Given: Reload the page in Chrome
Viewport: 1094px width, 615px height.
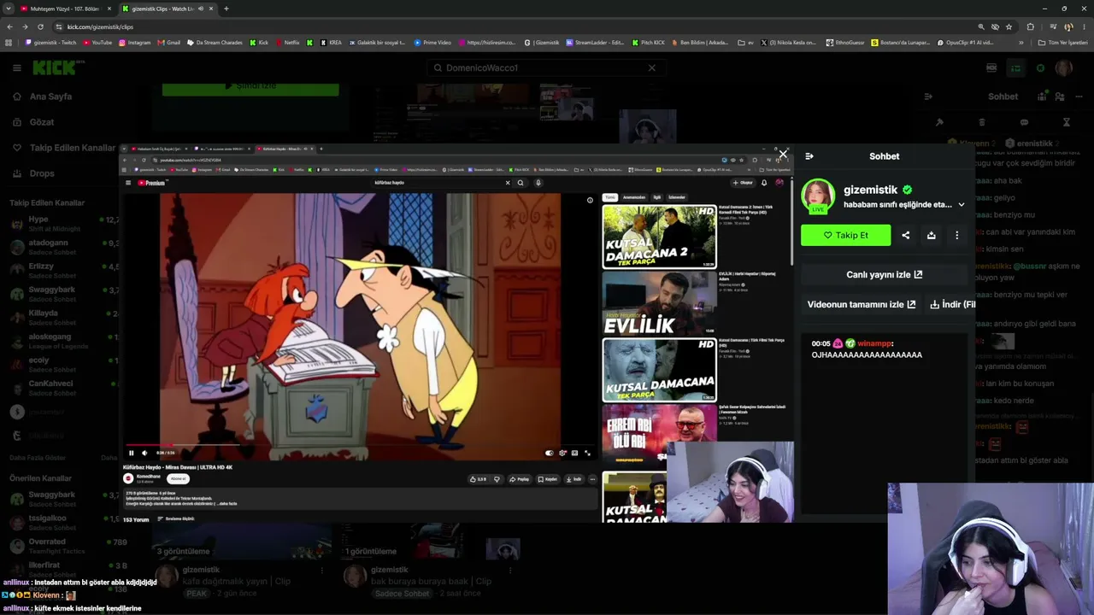Looking at the screenshot, I should coord(40,26).
